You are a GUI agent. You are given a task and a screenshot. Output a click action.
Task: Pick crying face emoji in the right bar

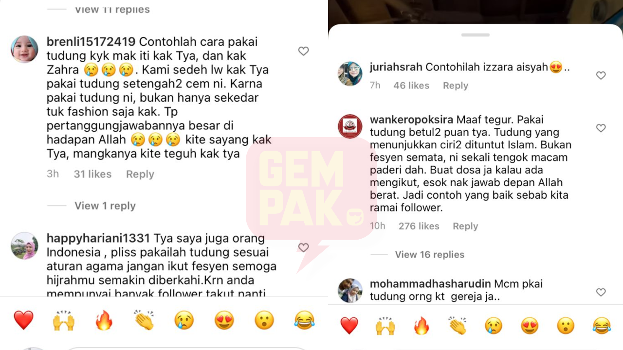(x=493, y=326)
